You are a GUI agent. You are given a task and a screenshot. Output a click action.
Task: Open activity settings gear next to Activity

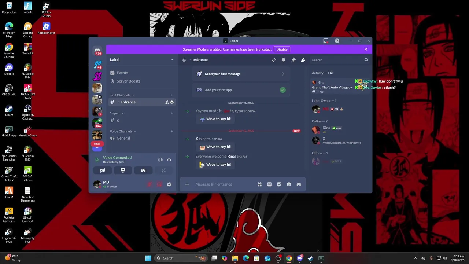pos(332,73)
